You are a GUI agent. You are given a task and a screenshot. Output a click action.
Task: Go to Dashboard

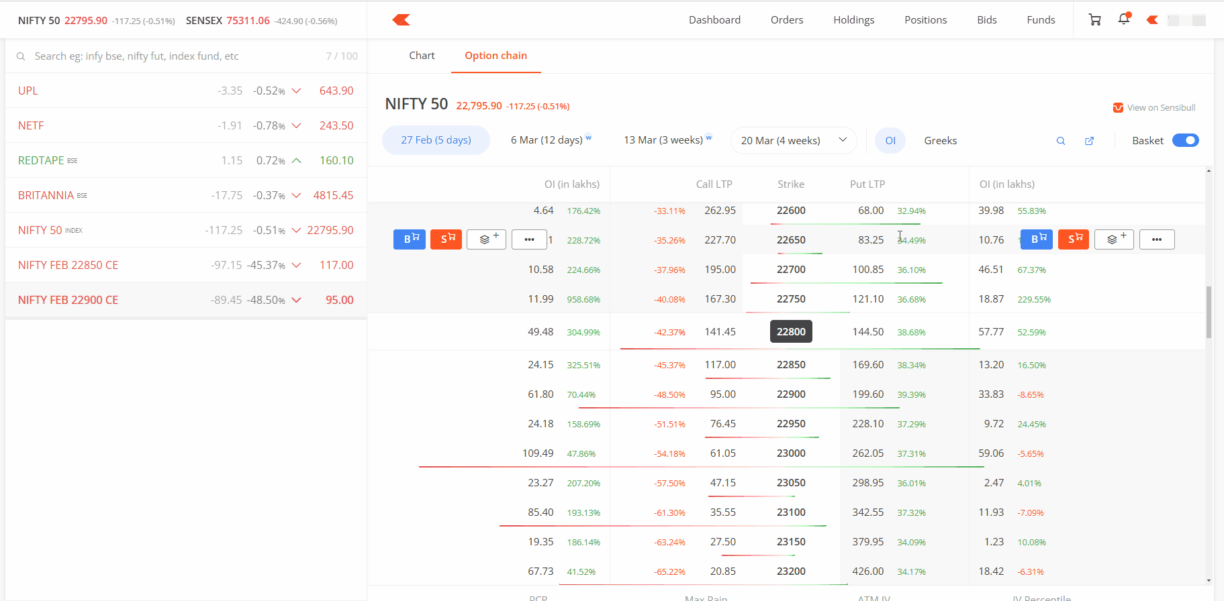pos(714,20)
